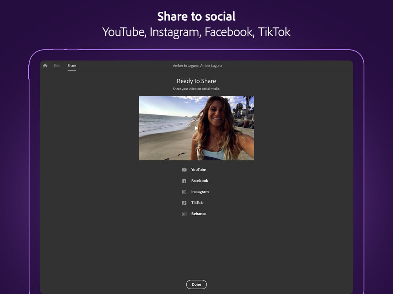This screenshot has width=393, height=294.
Task: Click the YouTube icon
Action: point(184,170)
